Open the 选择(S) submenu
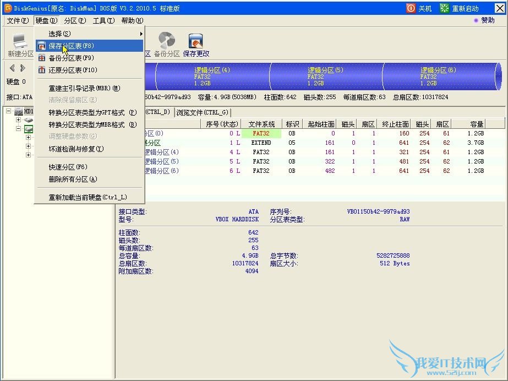The width and height of the screenshot is (508, 381). click(x=89, y=34)
